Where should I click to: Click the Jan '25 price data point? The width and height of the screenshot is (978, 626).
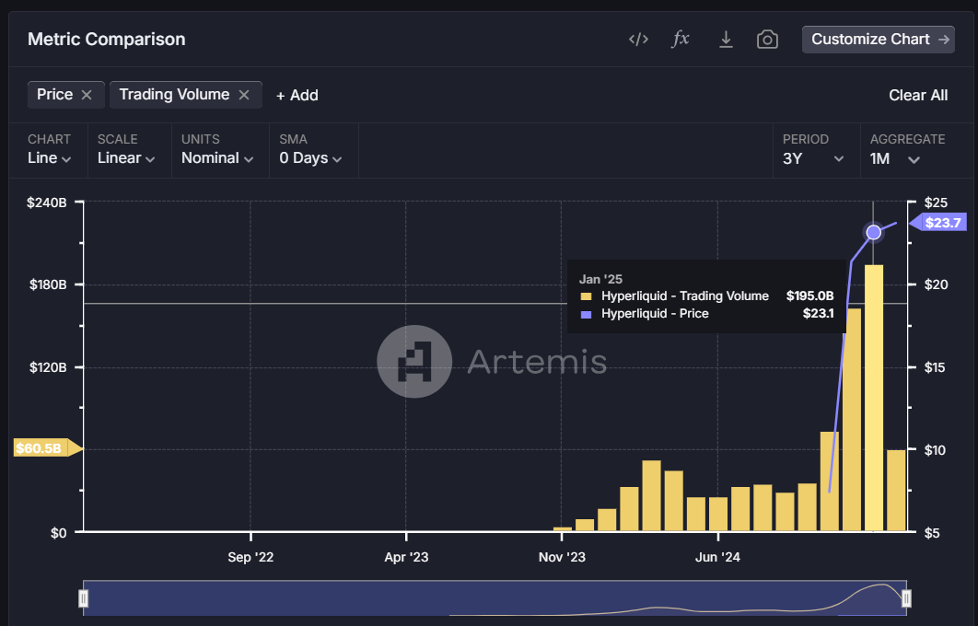[x=874, y=232]
